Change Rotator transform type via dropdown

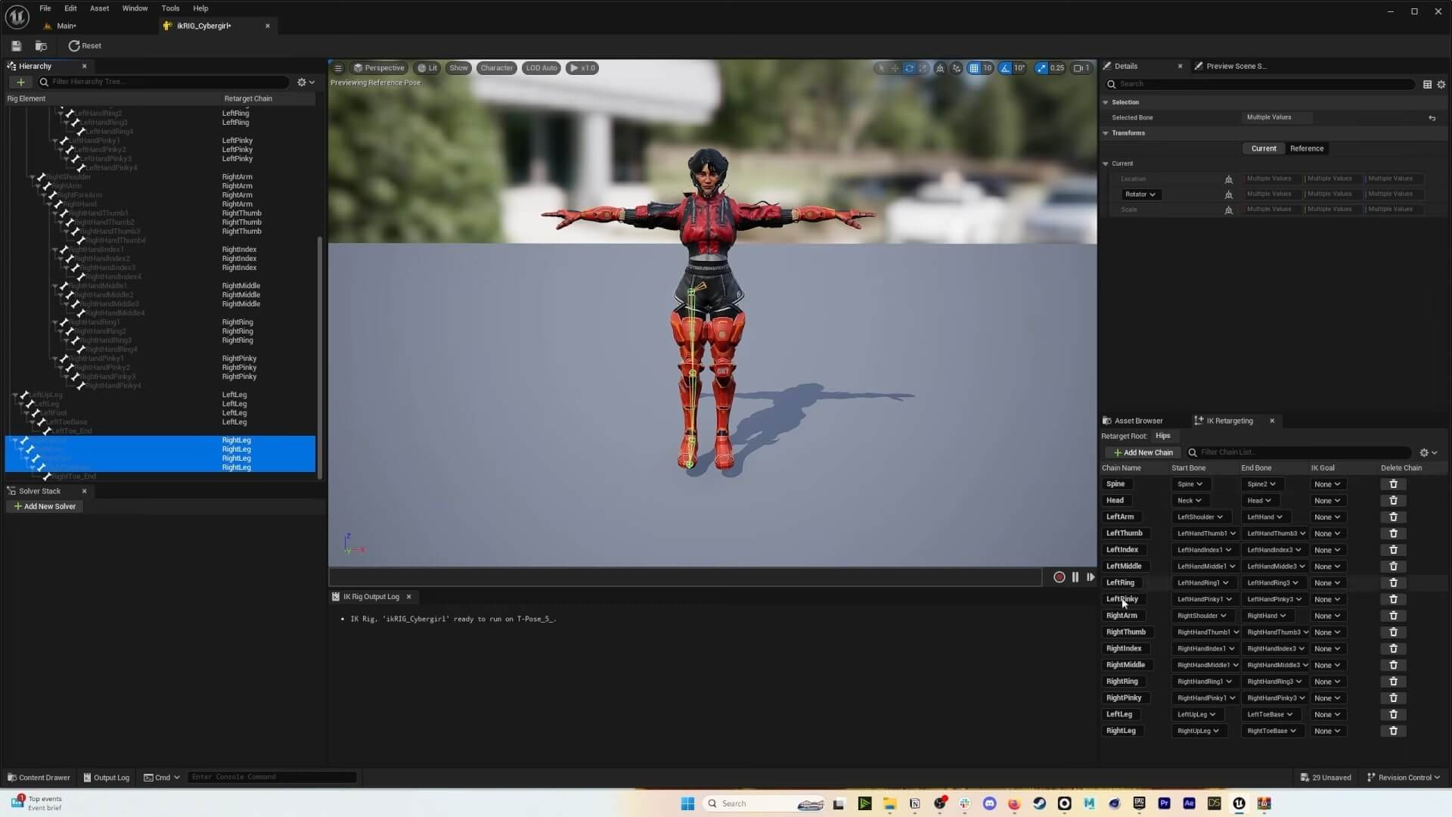(1140, 194)
